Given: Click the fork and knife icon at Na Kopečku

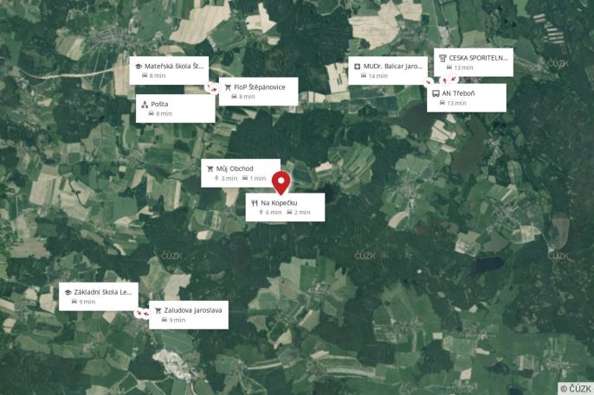Looking at the screenshot, I should [255, 203].
